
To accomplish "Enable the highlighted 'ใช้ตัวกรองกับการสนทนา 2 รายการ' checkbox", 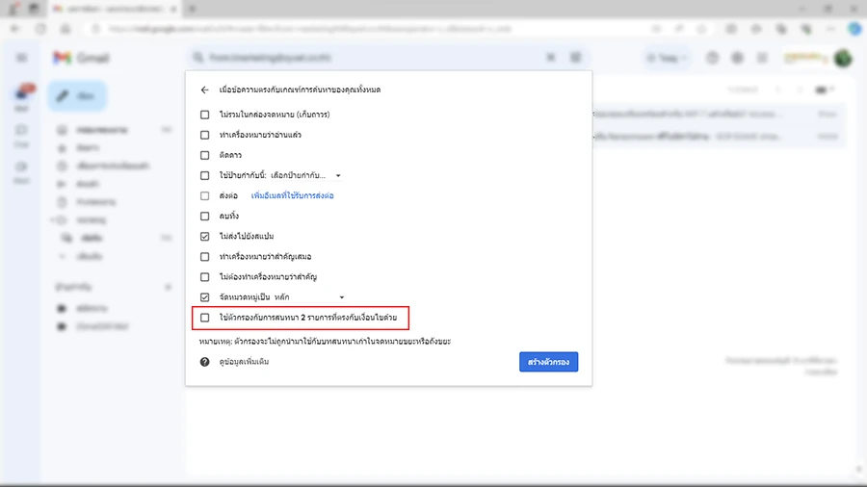I will pos(204,317).
